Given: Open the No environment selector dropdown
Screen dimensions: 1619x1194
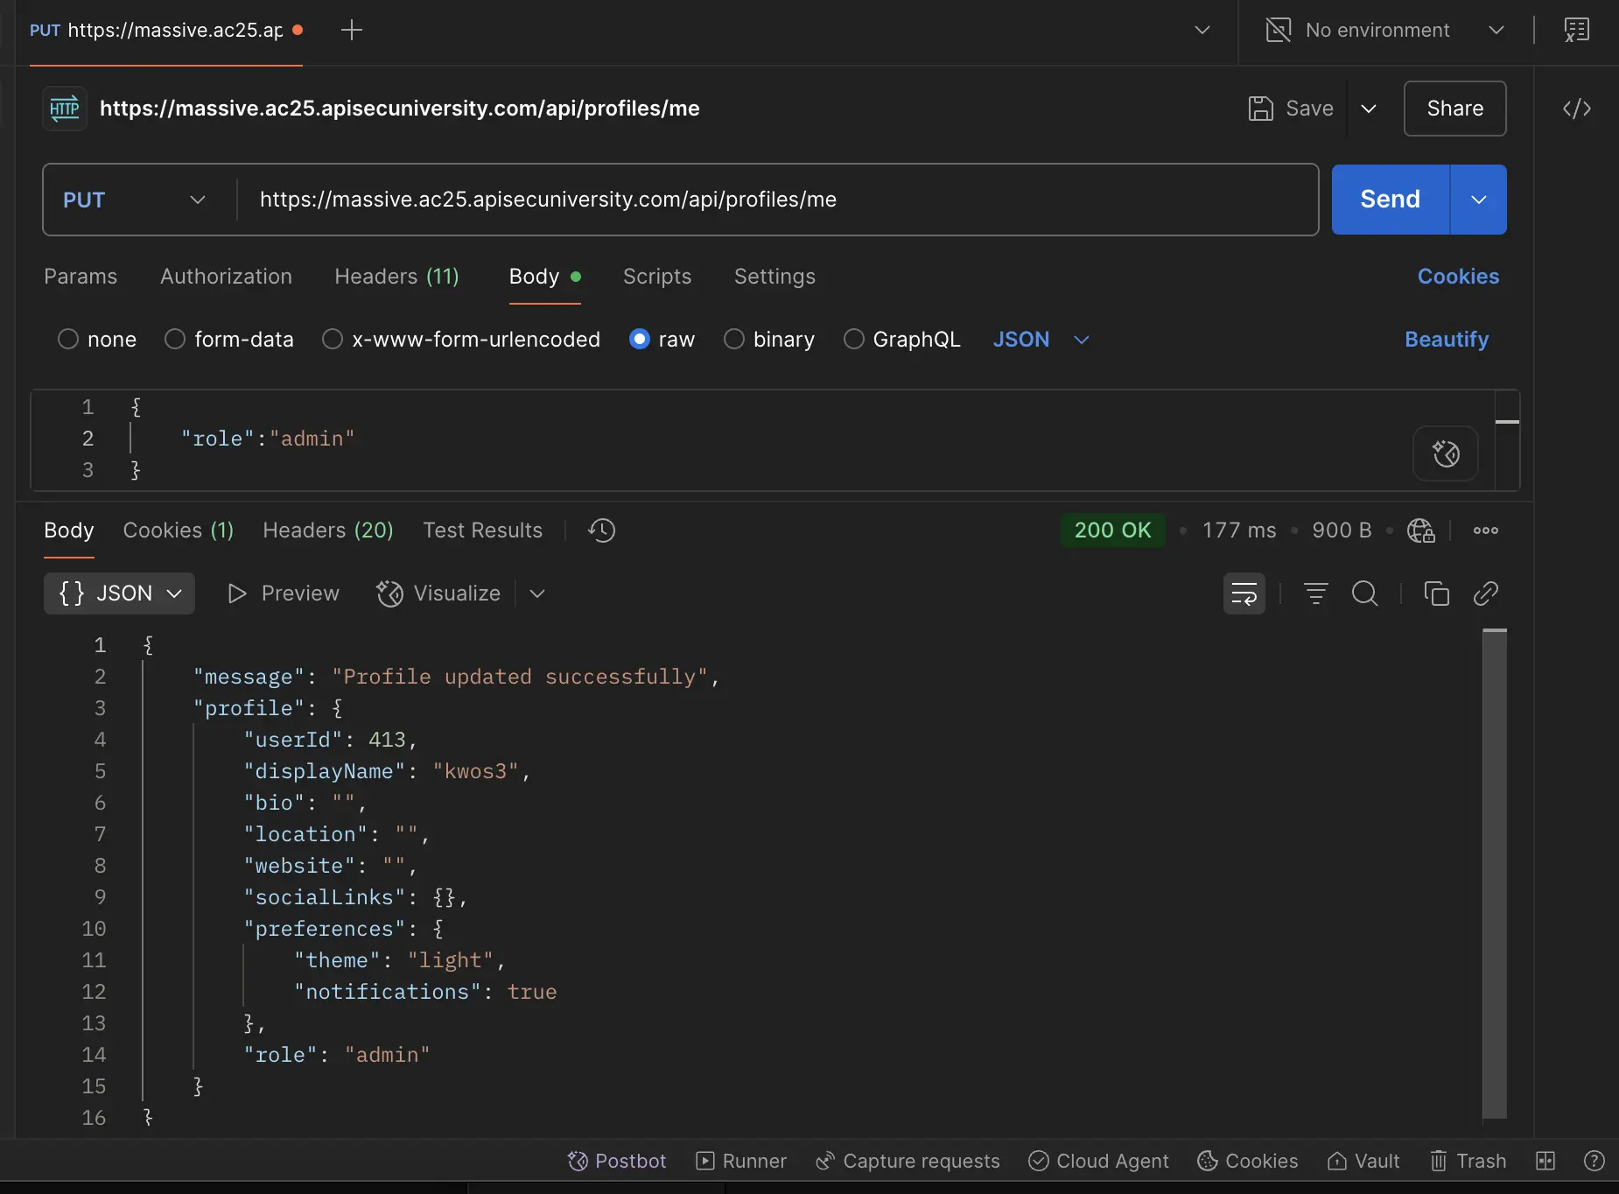Looking at the screenshot, I should click(1386, 30).
